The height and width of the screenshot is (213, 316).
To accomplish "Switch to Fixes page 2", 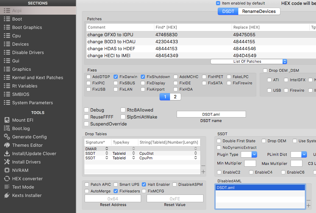I will pos(175,97).
